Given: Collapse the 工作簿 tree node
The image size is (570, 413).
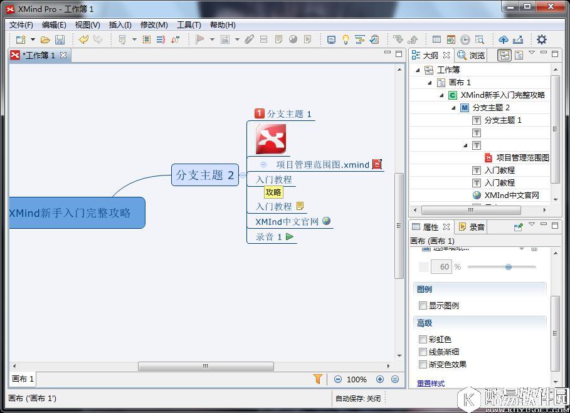Looking at the screenshot, I should [x=417, y=70].
